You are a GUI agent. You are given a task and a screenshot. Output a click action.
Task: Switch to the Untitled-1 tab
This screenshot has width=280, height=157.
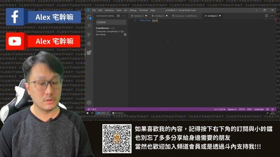tap(139, 16)
